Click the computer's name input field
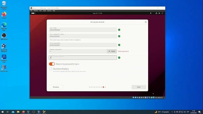The height and width of the screenshot is (114, 203). pos(83,36)
